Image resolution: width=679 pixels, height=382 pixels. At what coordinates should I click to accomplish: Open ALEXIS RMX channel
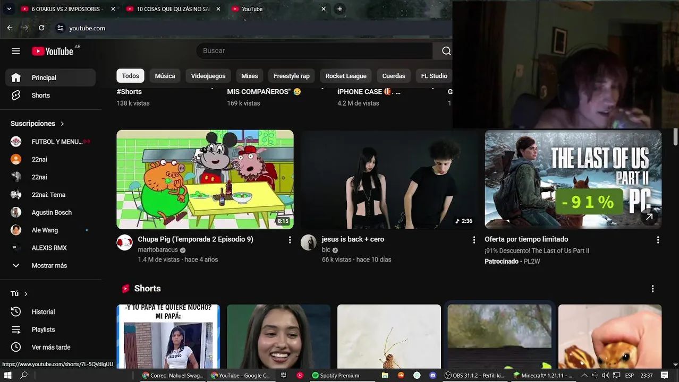(x=50, y=248)
